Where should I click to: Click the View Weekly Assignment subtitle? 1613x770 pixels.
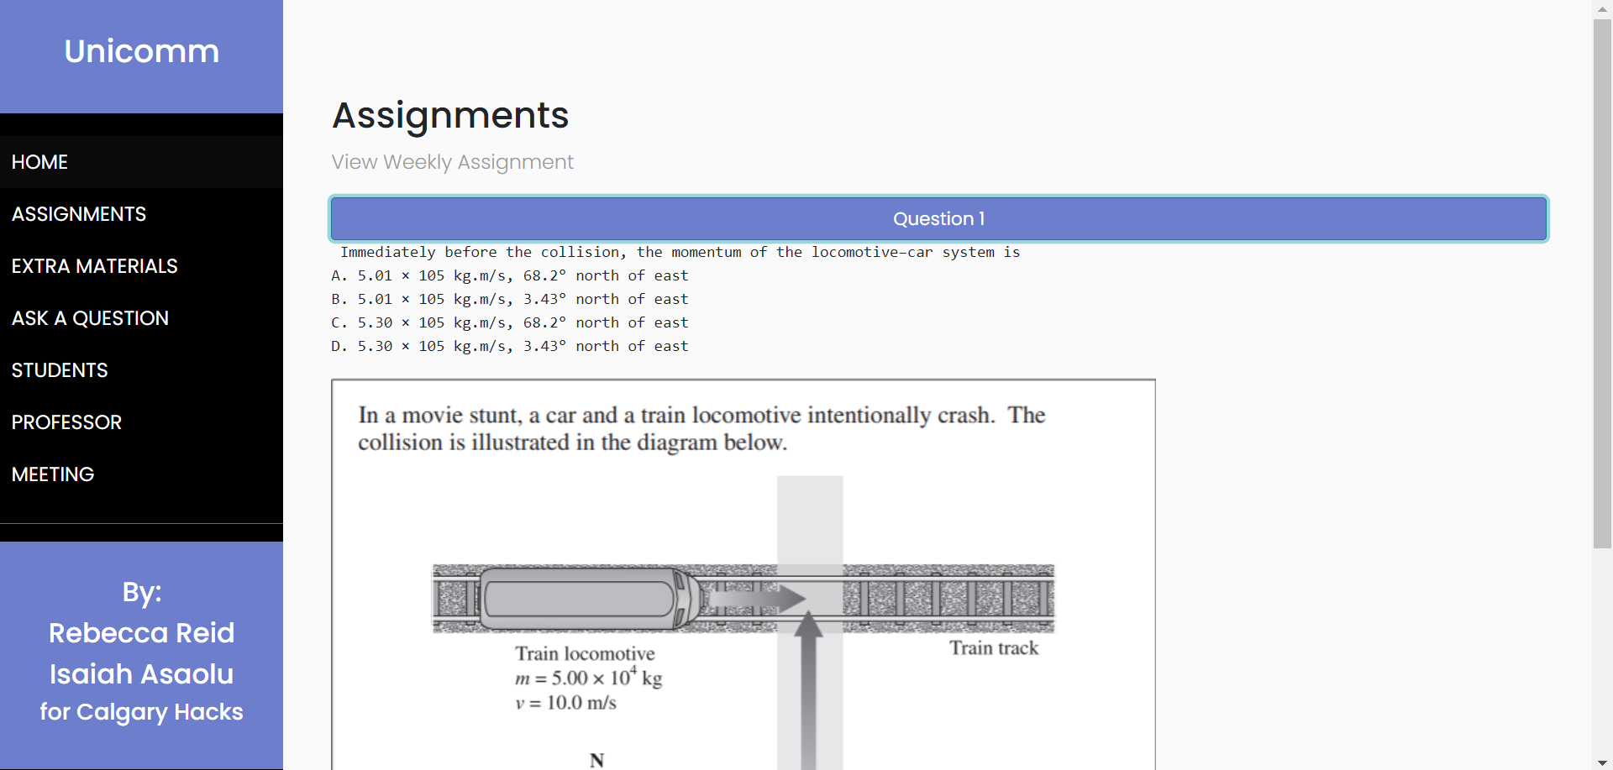452,162
